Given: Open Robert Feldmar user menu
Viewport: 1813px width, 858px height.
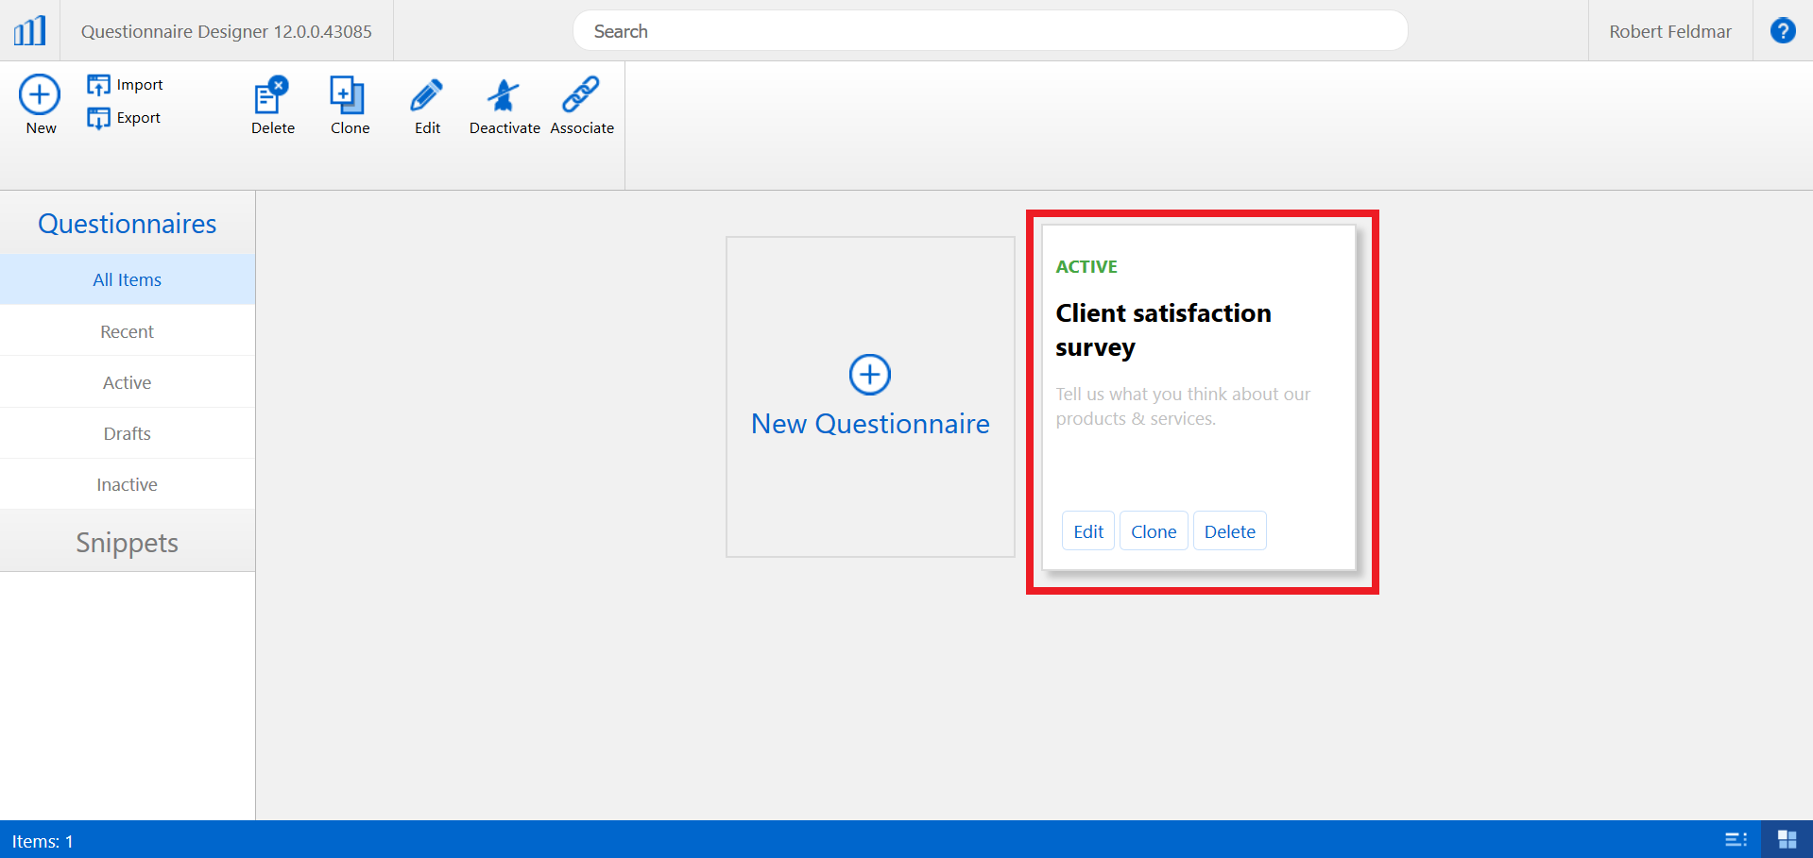Looking at the screenshot, I should pos(1669,31).
